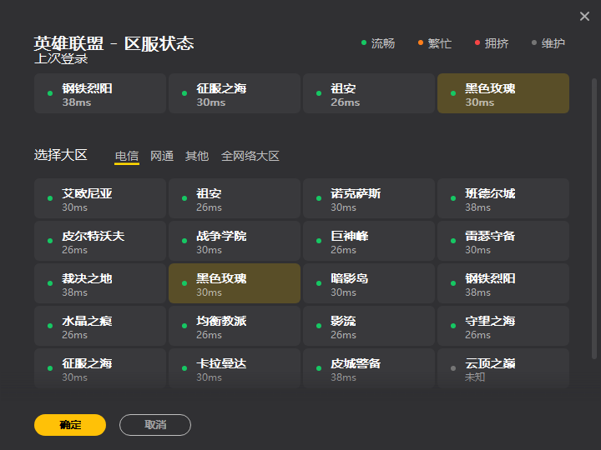
Task: Select the 守望之海 server
Action: tap(503, 326)
